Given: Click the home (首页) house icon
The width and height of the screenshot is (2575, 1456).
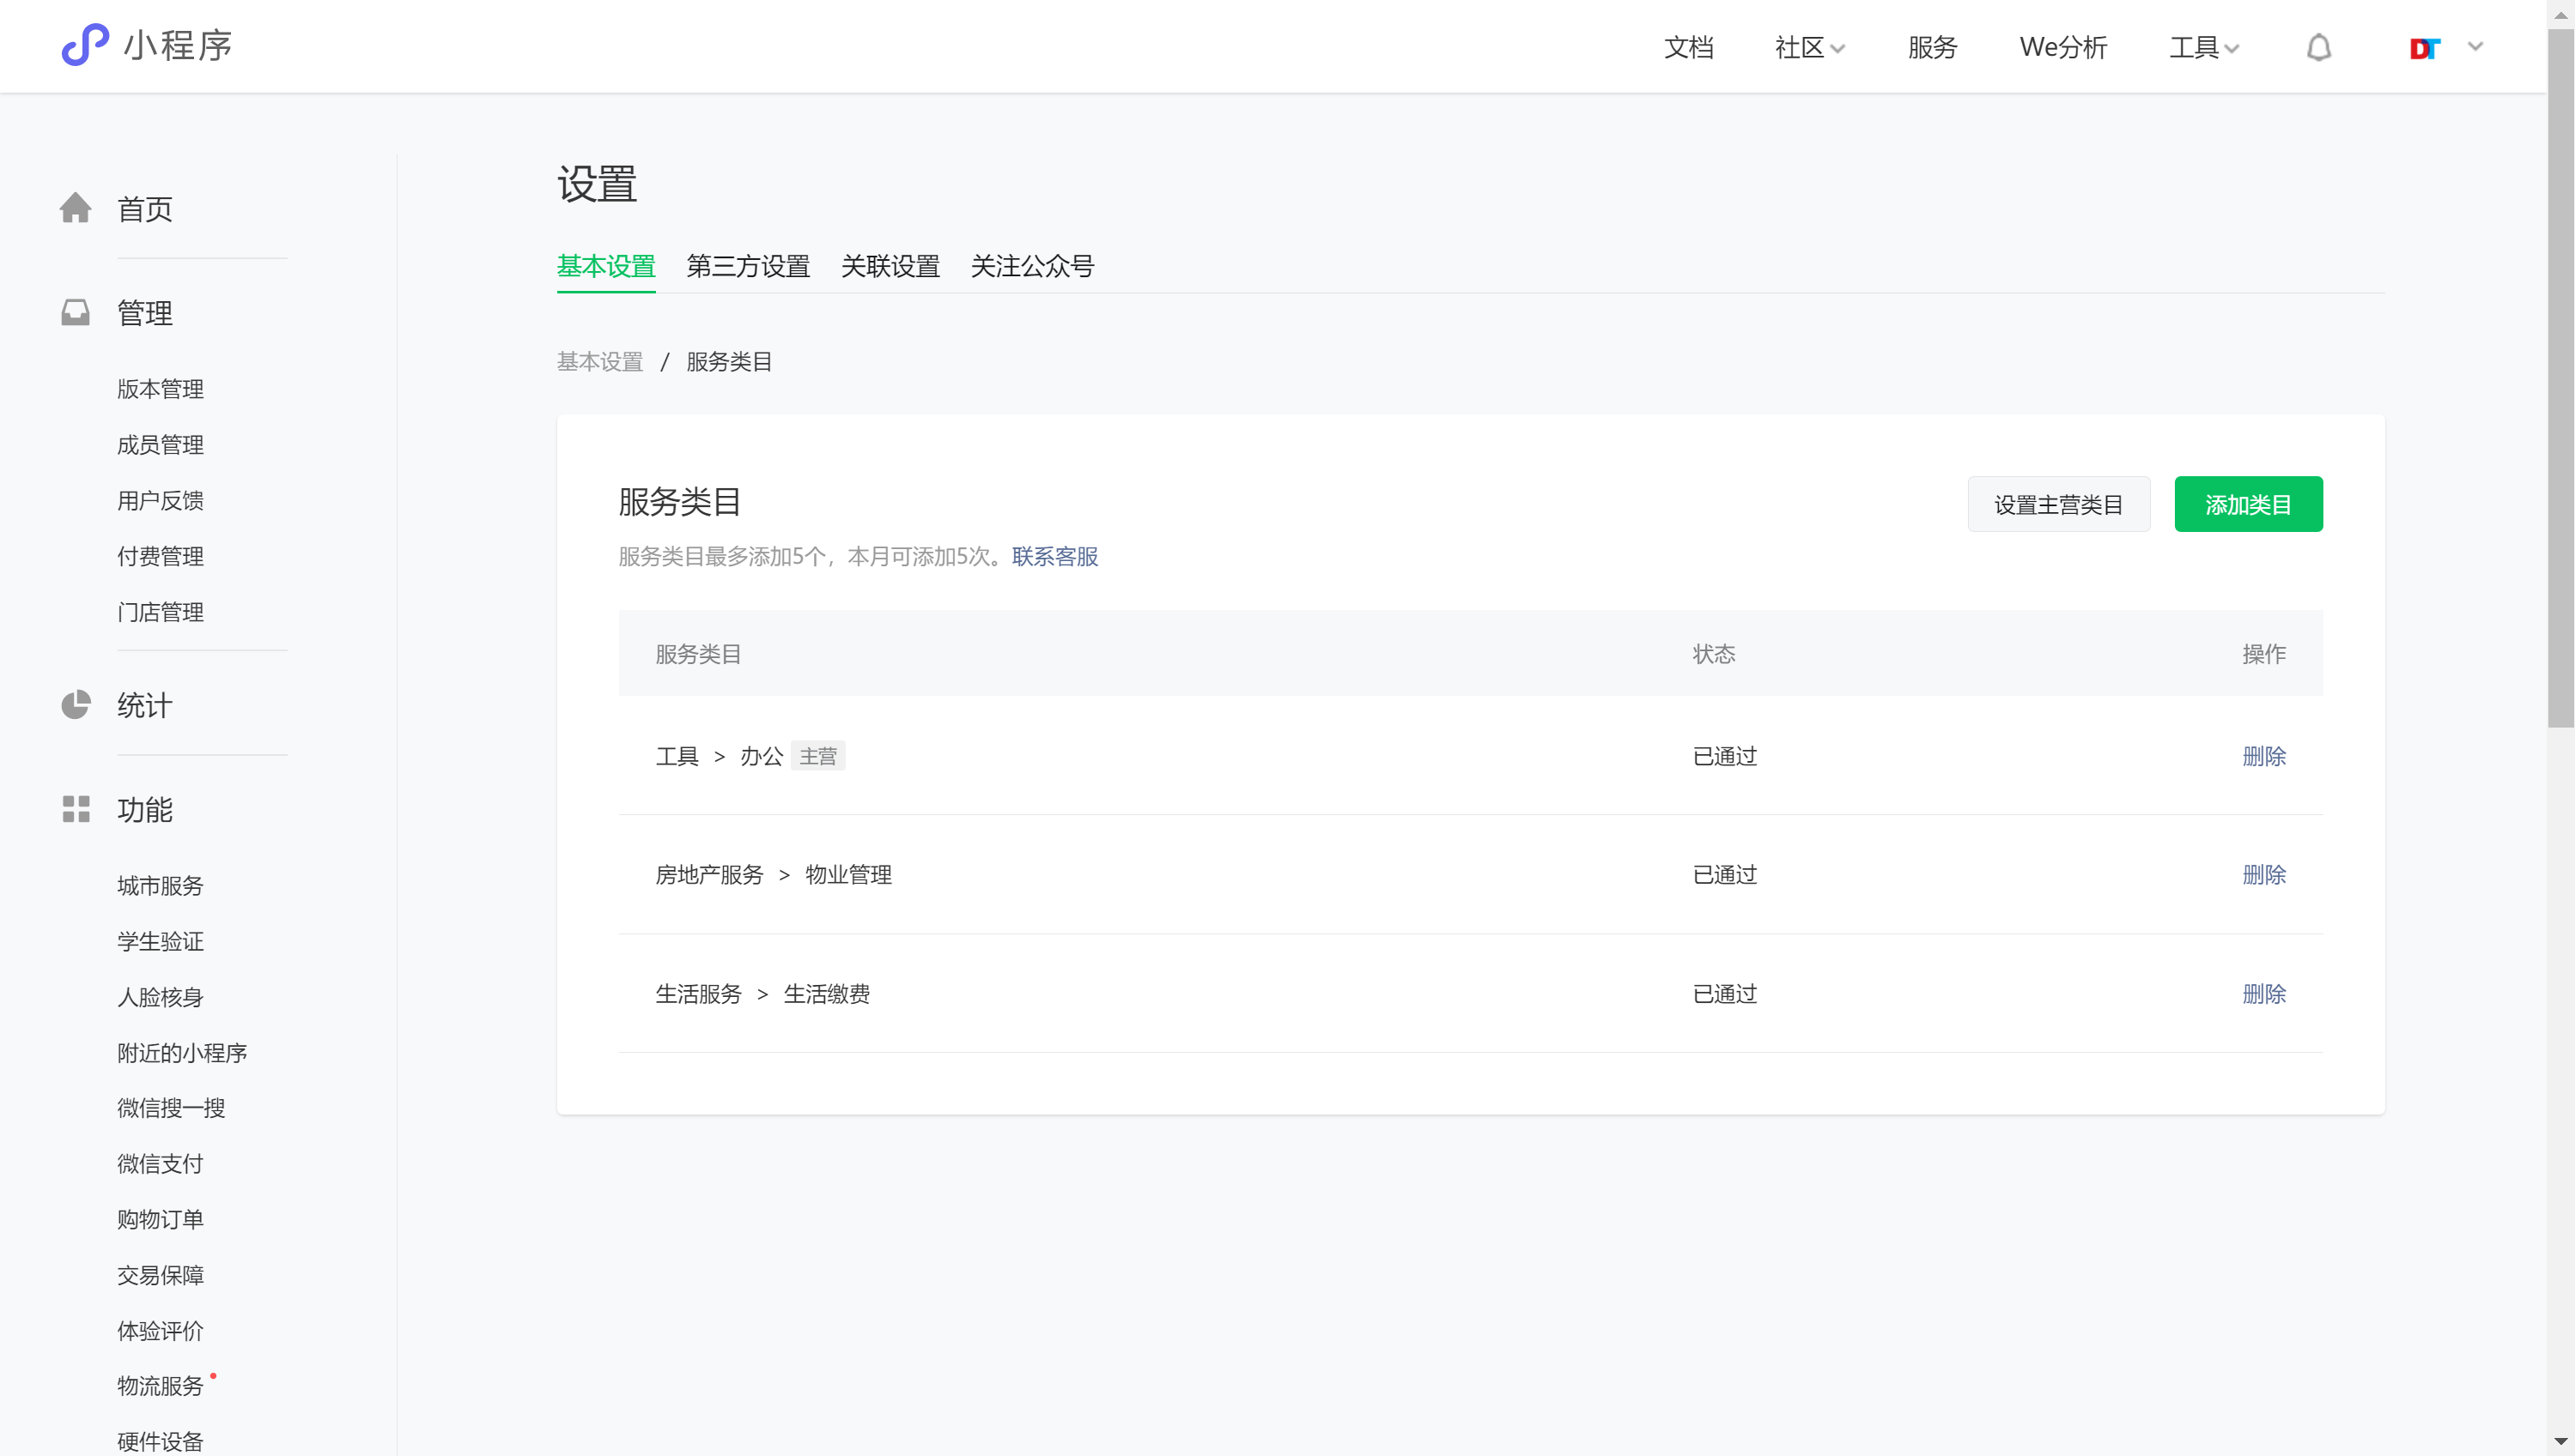Looking at the screenshot, I should (x=75, y=208).
